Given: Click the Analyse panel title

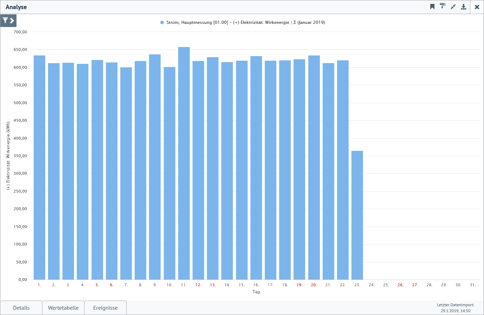Looking at the screenshot, I should click(16, 7).
